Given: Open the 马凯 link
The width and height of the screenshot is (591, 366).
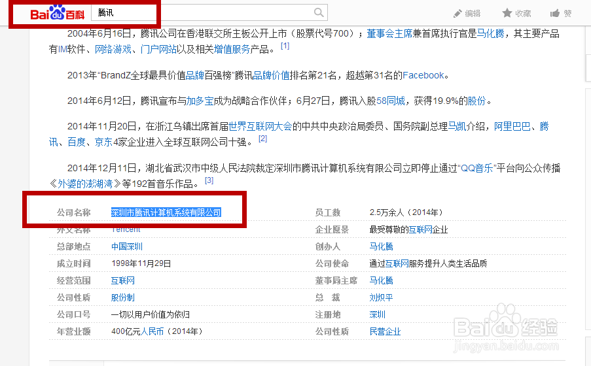Looking at the screenshot, I should pos(457,126).
